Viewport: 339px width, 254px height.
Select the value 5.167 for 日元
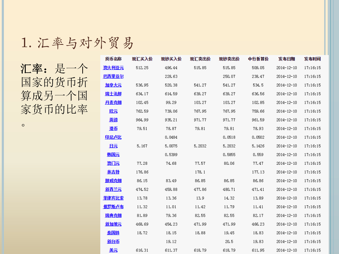pyautogui.click(x=142, y=146)
